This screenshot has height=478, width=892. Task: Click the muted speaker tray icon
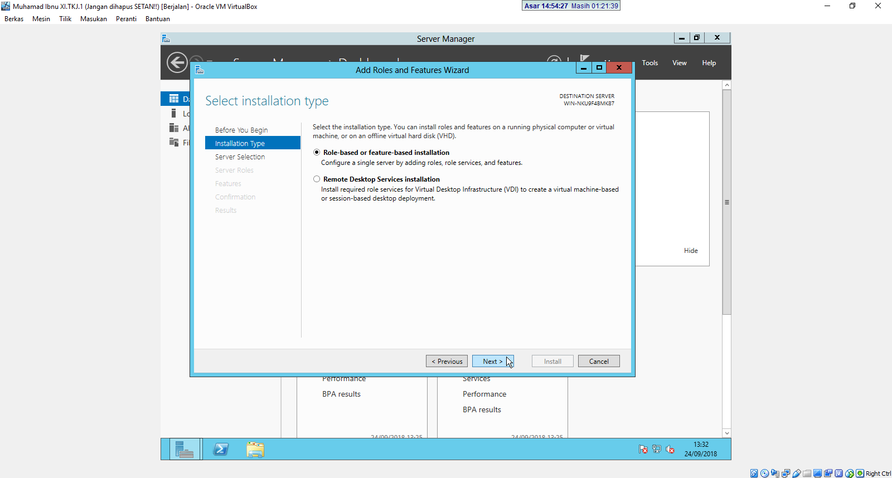point(670,449)
